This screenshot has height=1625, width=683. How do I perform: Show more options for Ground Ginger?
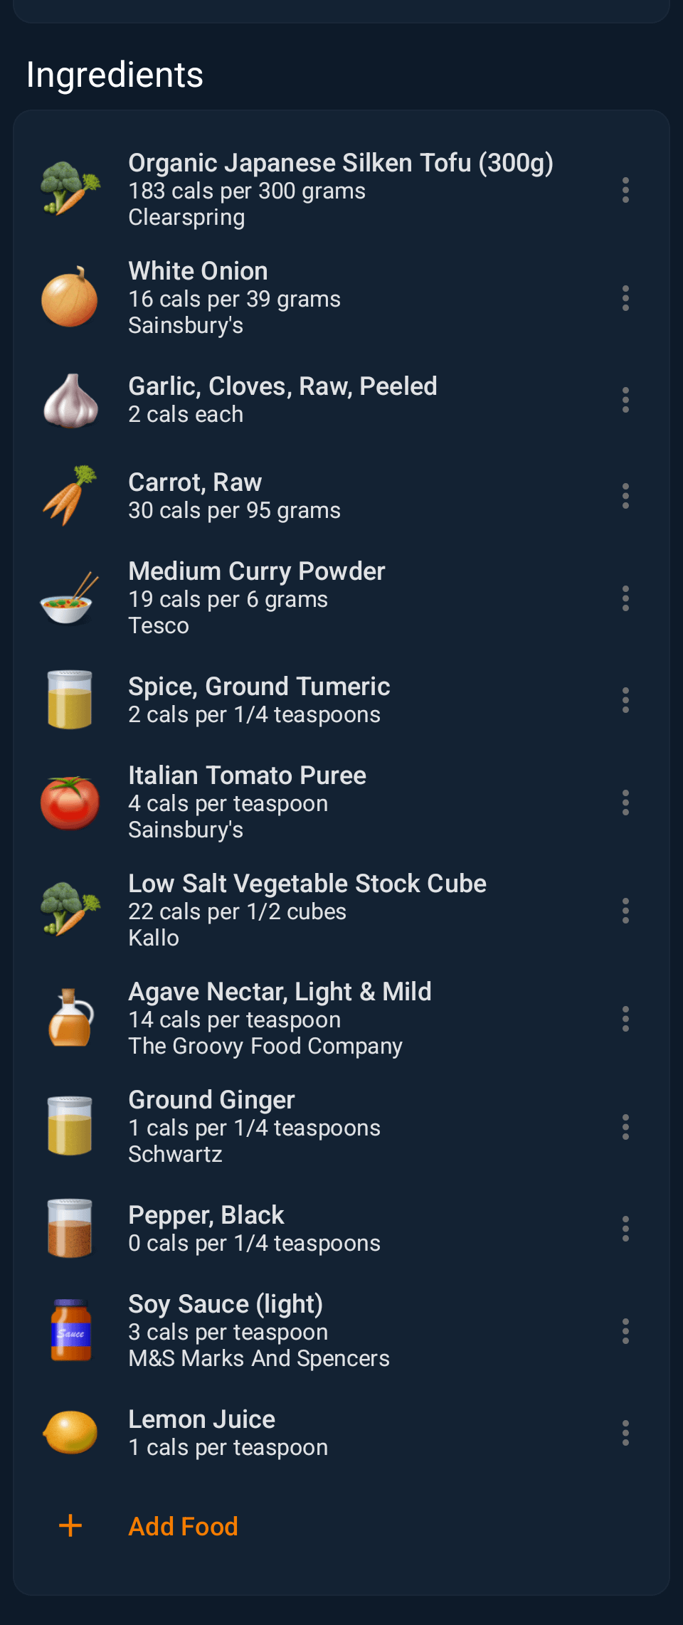tap(625, 1127)
